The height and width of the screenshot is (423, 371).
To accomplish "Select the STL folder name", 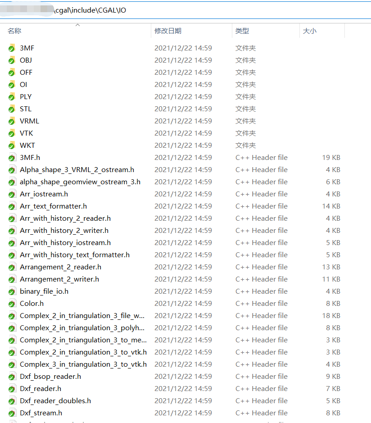I will tap(26, 109).
